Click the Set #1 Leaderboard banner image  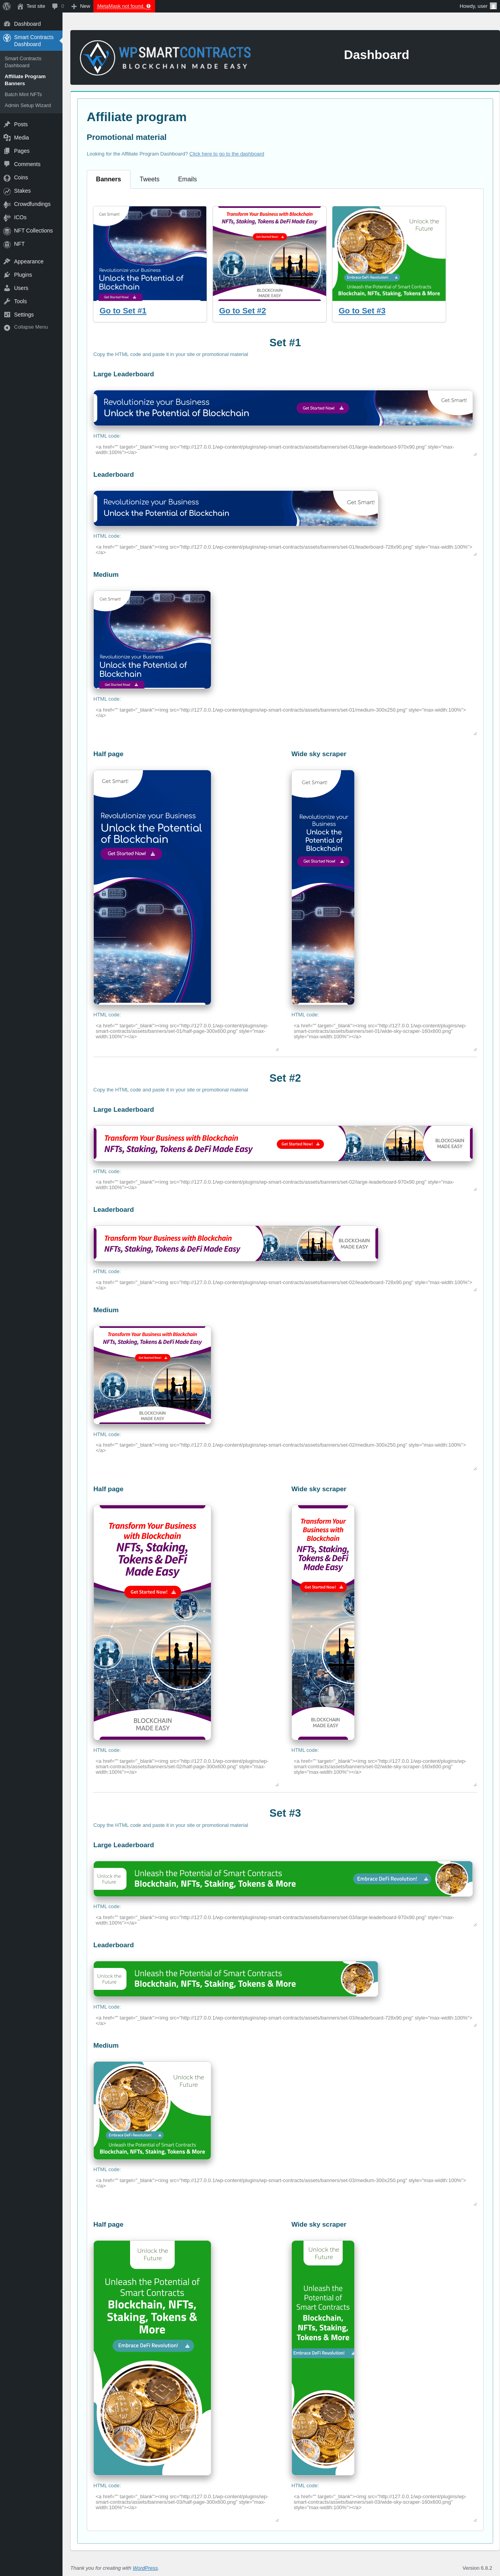click(x=235, y=508)
